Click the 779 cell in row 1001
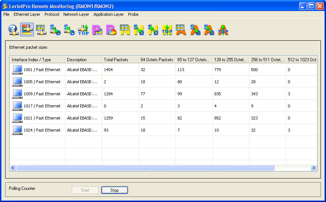326x202 pixels. [x=217, y=70]
